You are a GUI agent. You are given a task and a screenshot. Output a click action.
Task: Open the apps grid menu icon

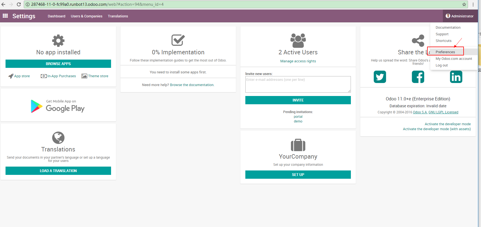[5, 16]
